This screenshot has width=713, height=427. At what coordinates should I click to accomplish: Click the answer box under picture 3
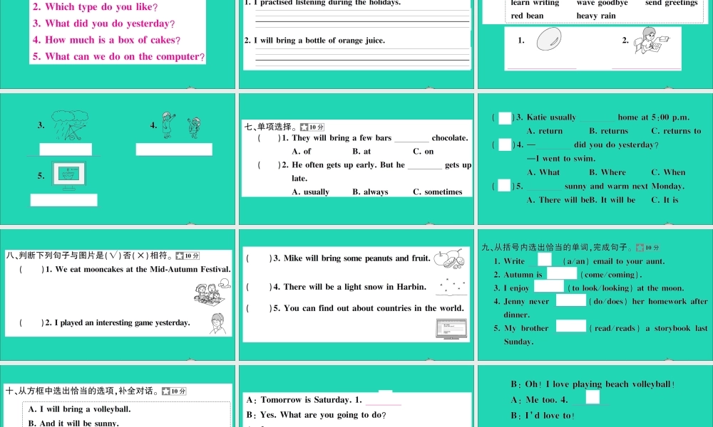(x=66, y=149)
